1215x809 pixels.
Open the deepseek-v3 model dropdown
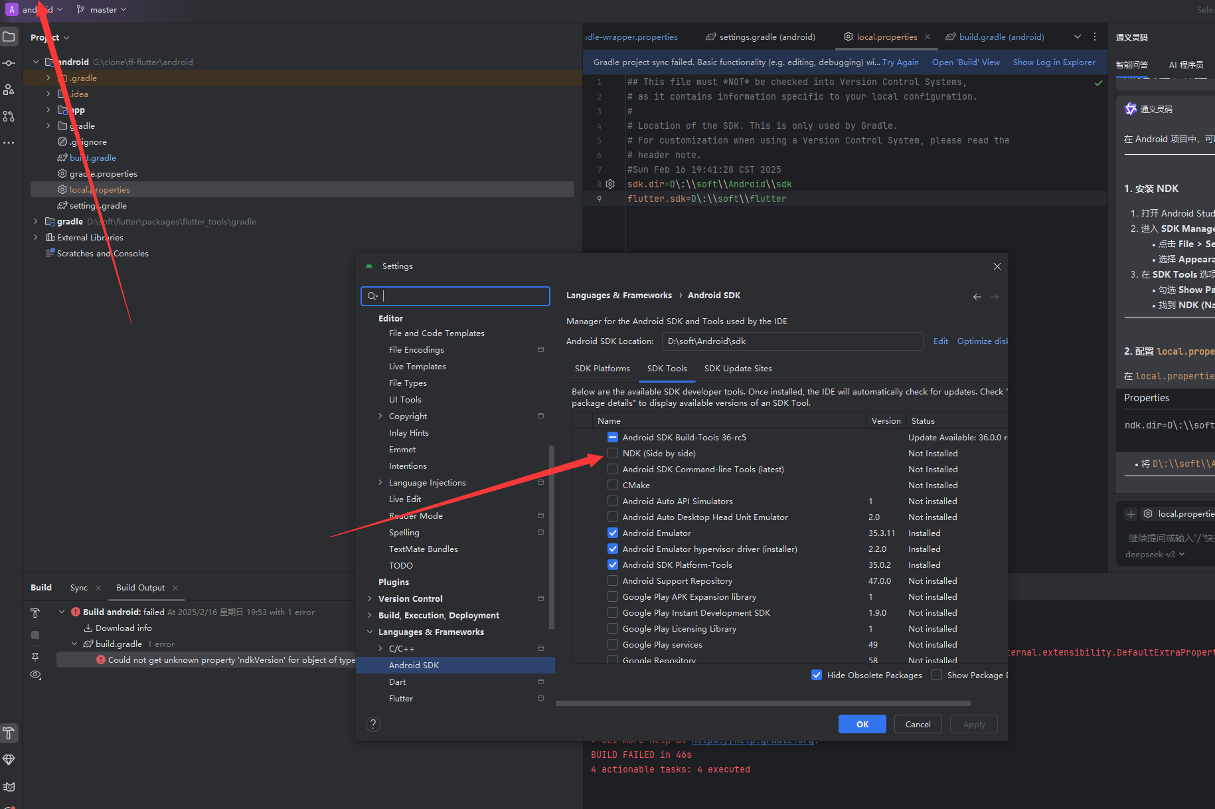coord(1155,554)
